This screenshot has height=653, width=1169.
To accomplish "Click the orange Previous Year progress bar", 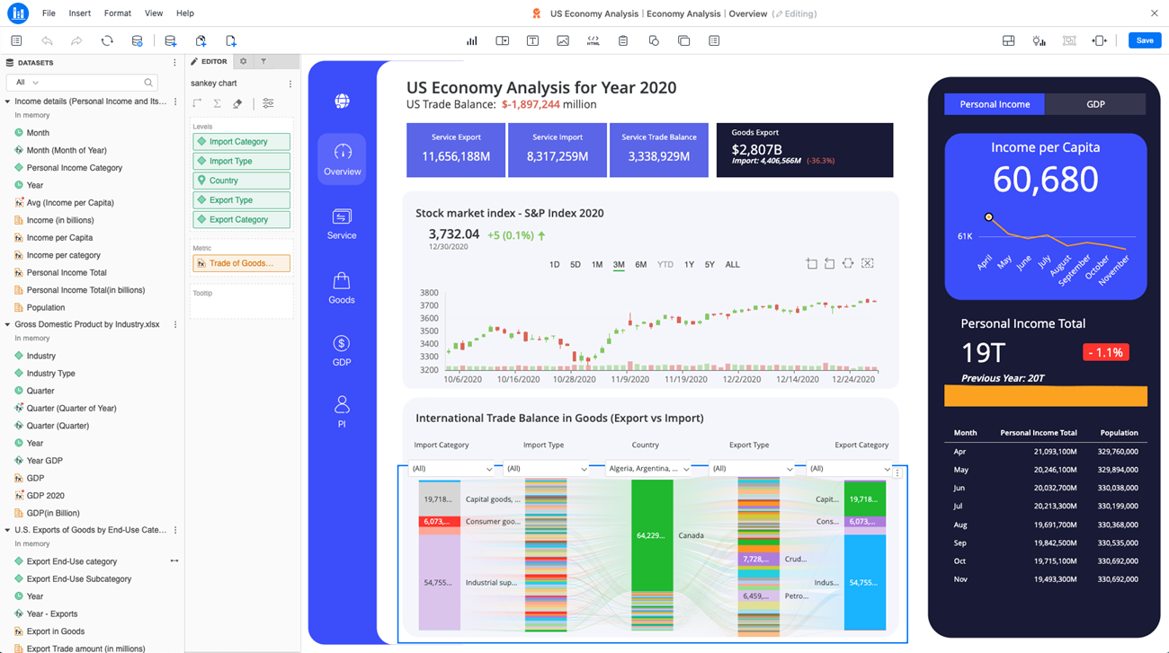I will point(1045,396).
